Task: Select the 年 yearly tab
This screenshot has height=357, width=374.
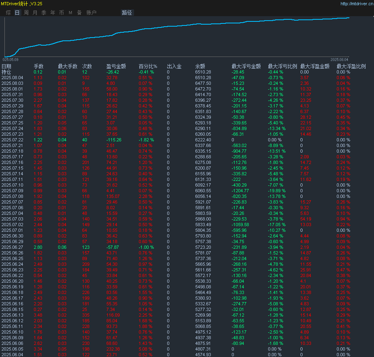Action: click(x=53, y=13)
